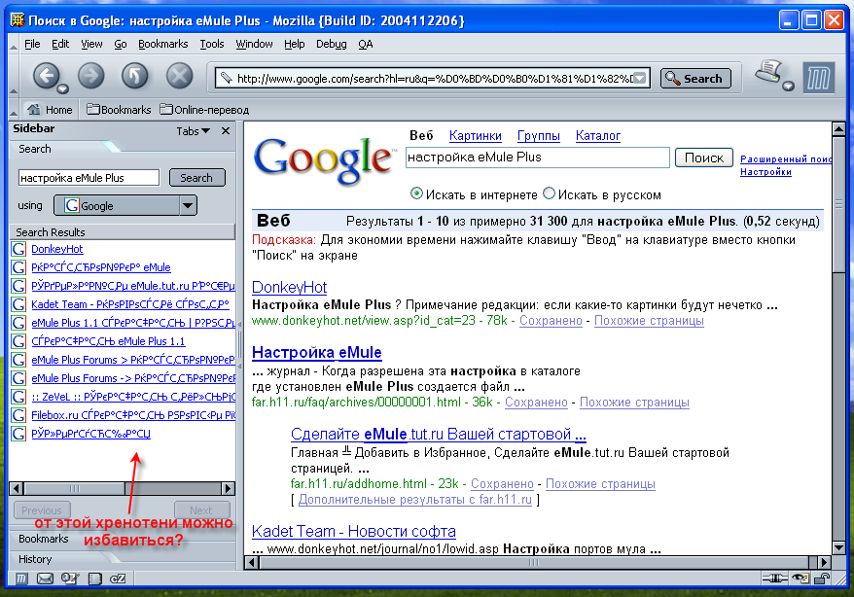The image size is (854, 597).
Task: Open the View menu
Action: (91, 44)
